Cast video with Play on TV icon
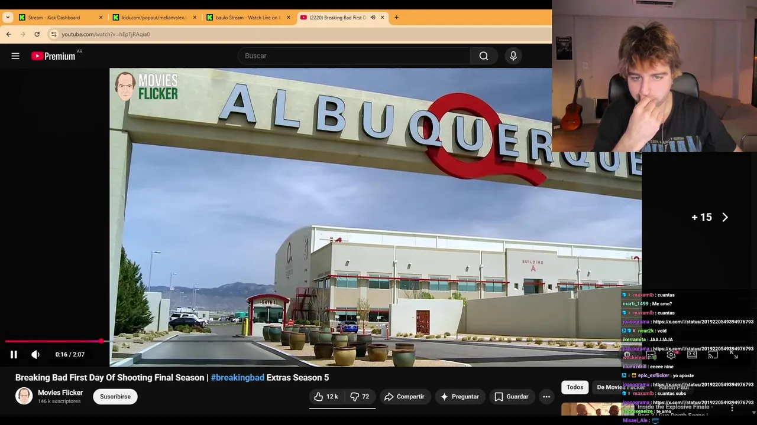 pos(713,355)
